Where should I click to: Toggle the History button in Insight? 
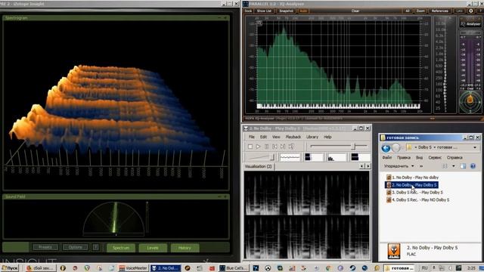[x=185, y=248]
